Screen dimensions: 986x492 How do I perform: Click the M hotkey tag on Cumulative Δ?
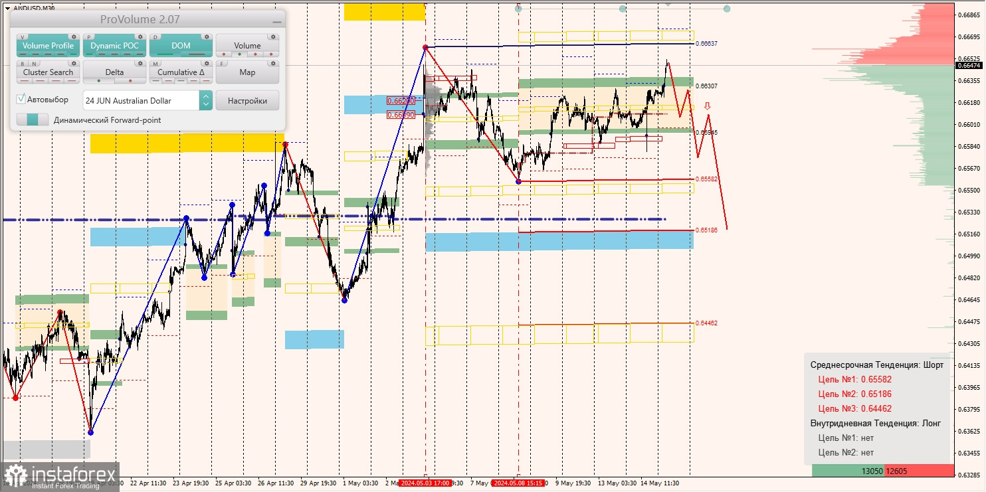click(x=155, y=64)
